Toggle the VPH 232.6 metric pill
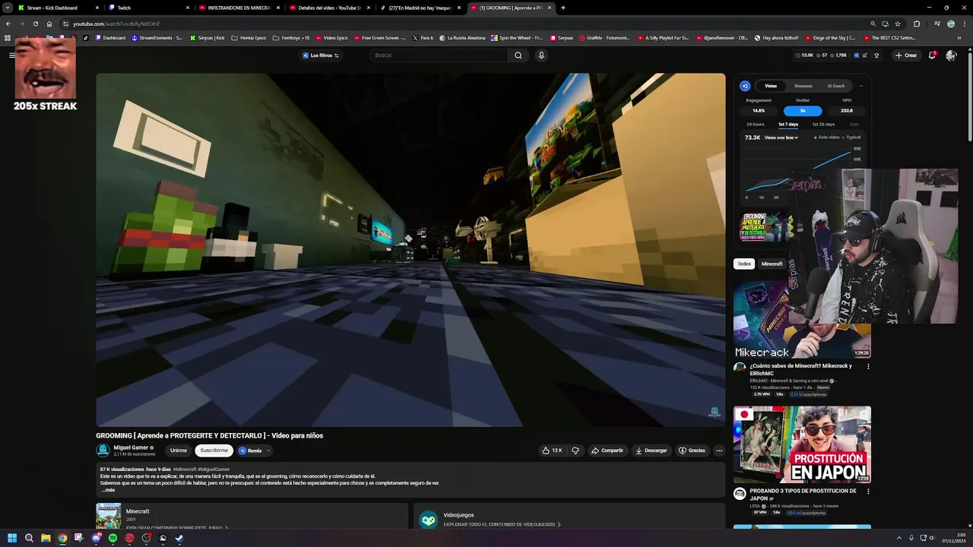973x547 pixels. click(847, 111)
